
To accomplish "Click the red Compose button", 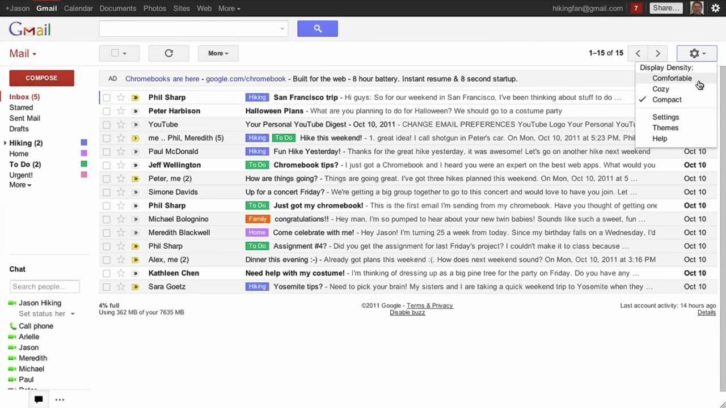I will tap(41, 78).
